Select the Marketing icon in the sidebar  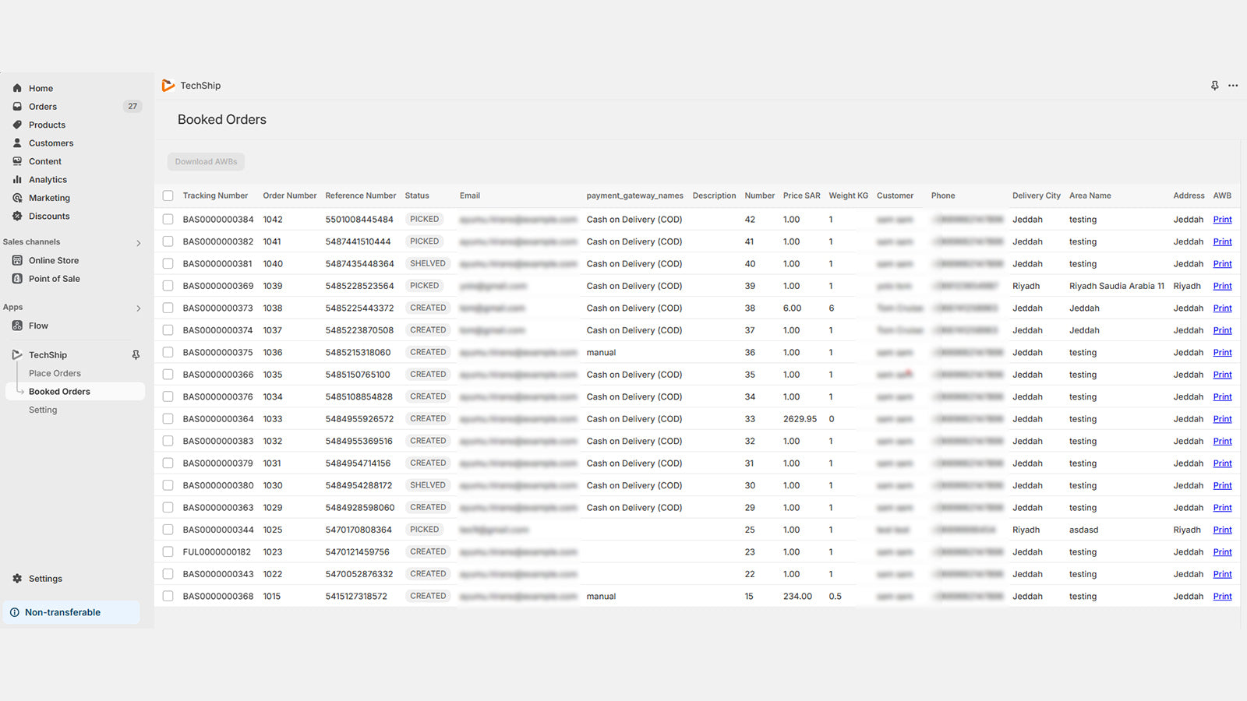click(18, 198)
